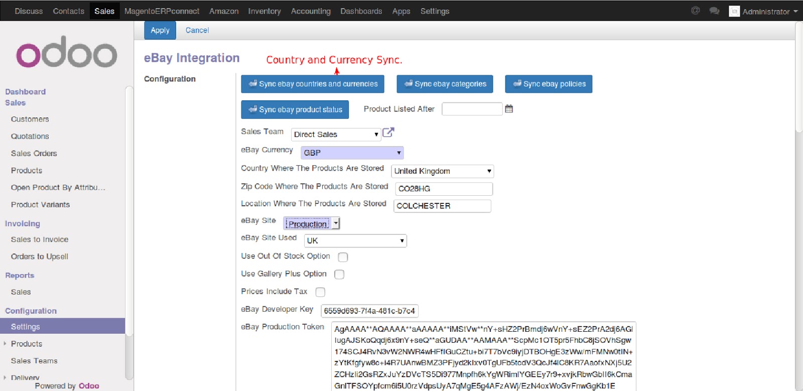Click Odoo link in Powered by footer
Image resolution: width=803 pixels, height=391 pixels.
89,385
